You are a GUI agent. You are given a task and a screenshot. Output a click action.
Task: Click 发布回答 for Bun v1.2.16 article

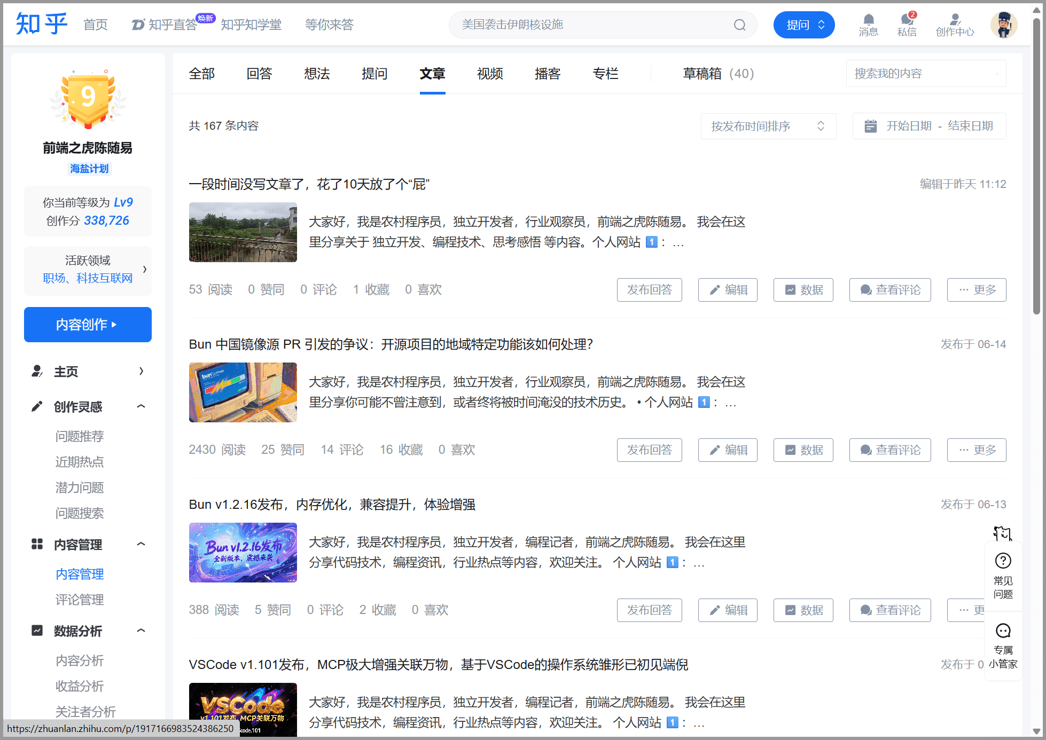point(650,610)
